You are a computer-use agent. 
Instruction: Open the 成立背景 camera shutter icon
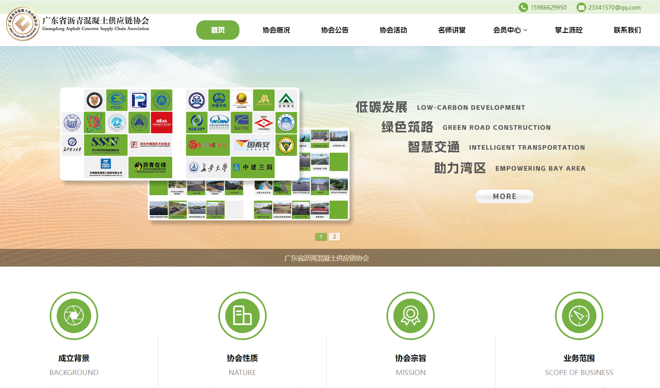click(74, 316)
